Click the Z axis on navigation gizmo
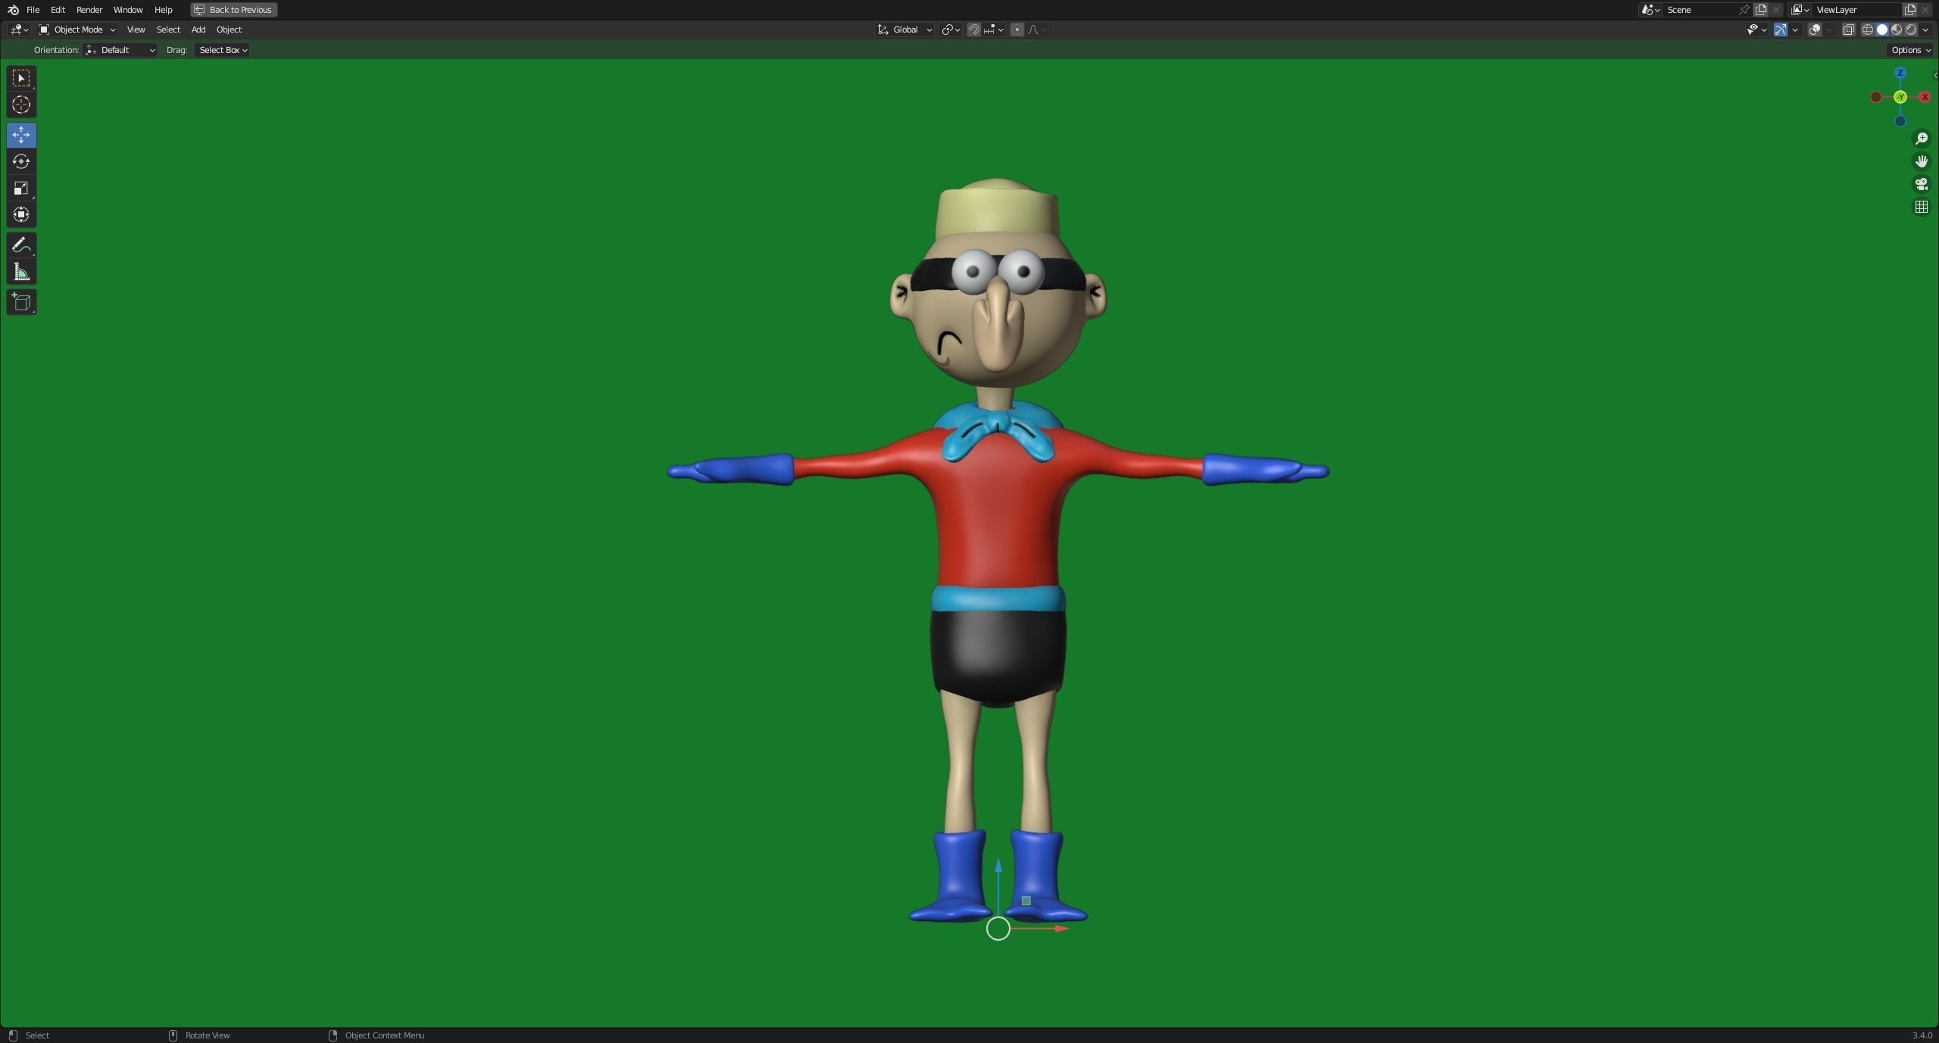Image resolution: width=1939 pixels, height=1043 pixels. click(1900, 73)
